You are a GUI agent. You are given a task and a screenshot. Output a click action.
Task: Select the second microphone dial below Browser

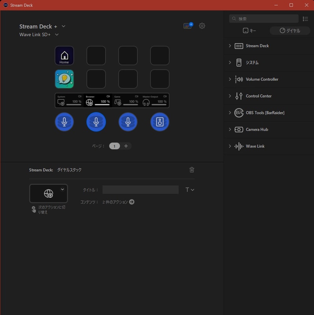click(96, 122)
